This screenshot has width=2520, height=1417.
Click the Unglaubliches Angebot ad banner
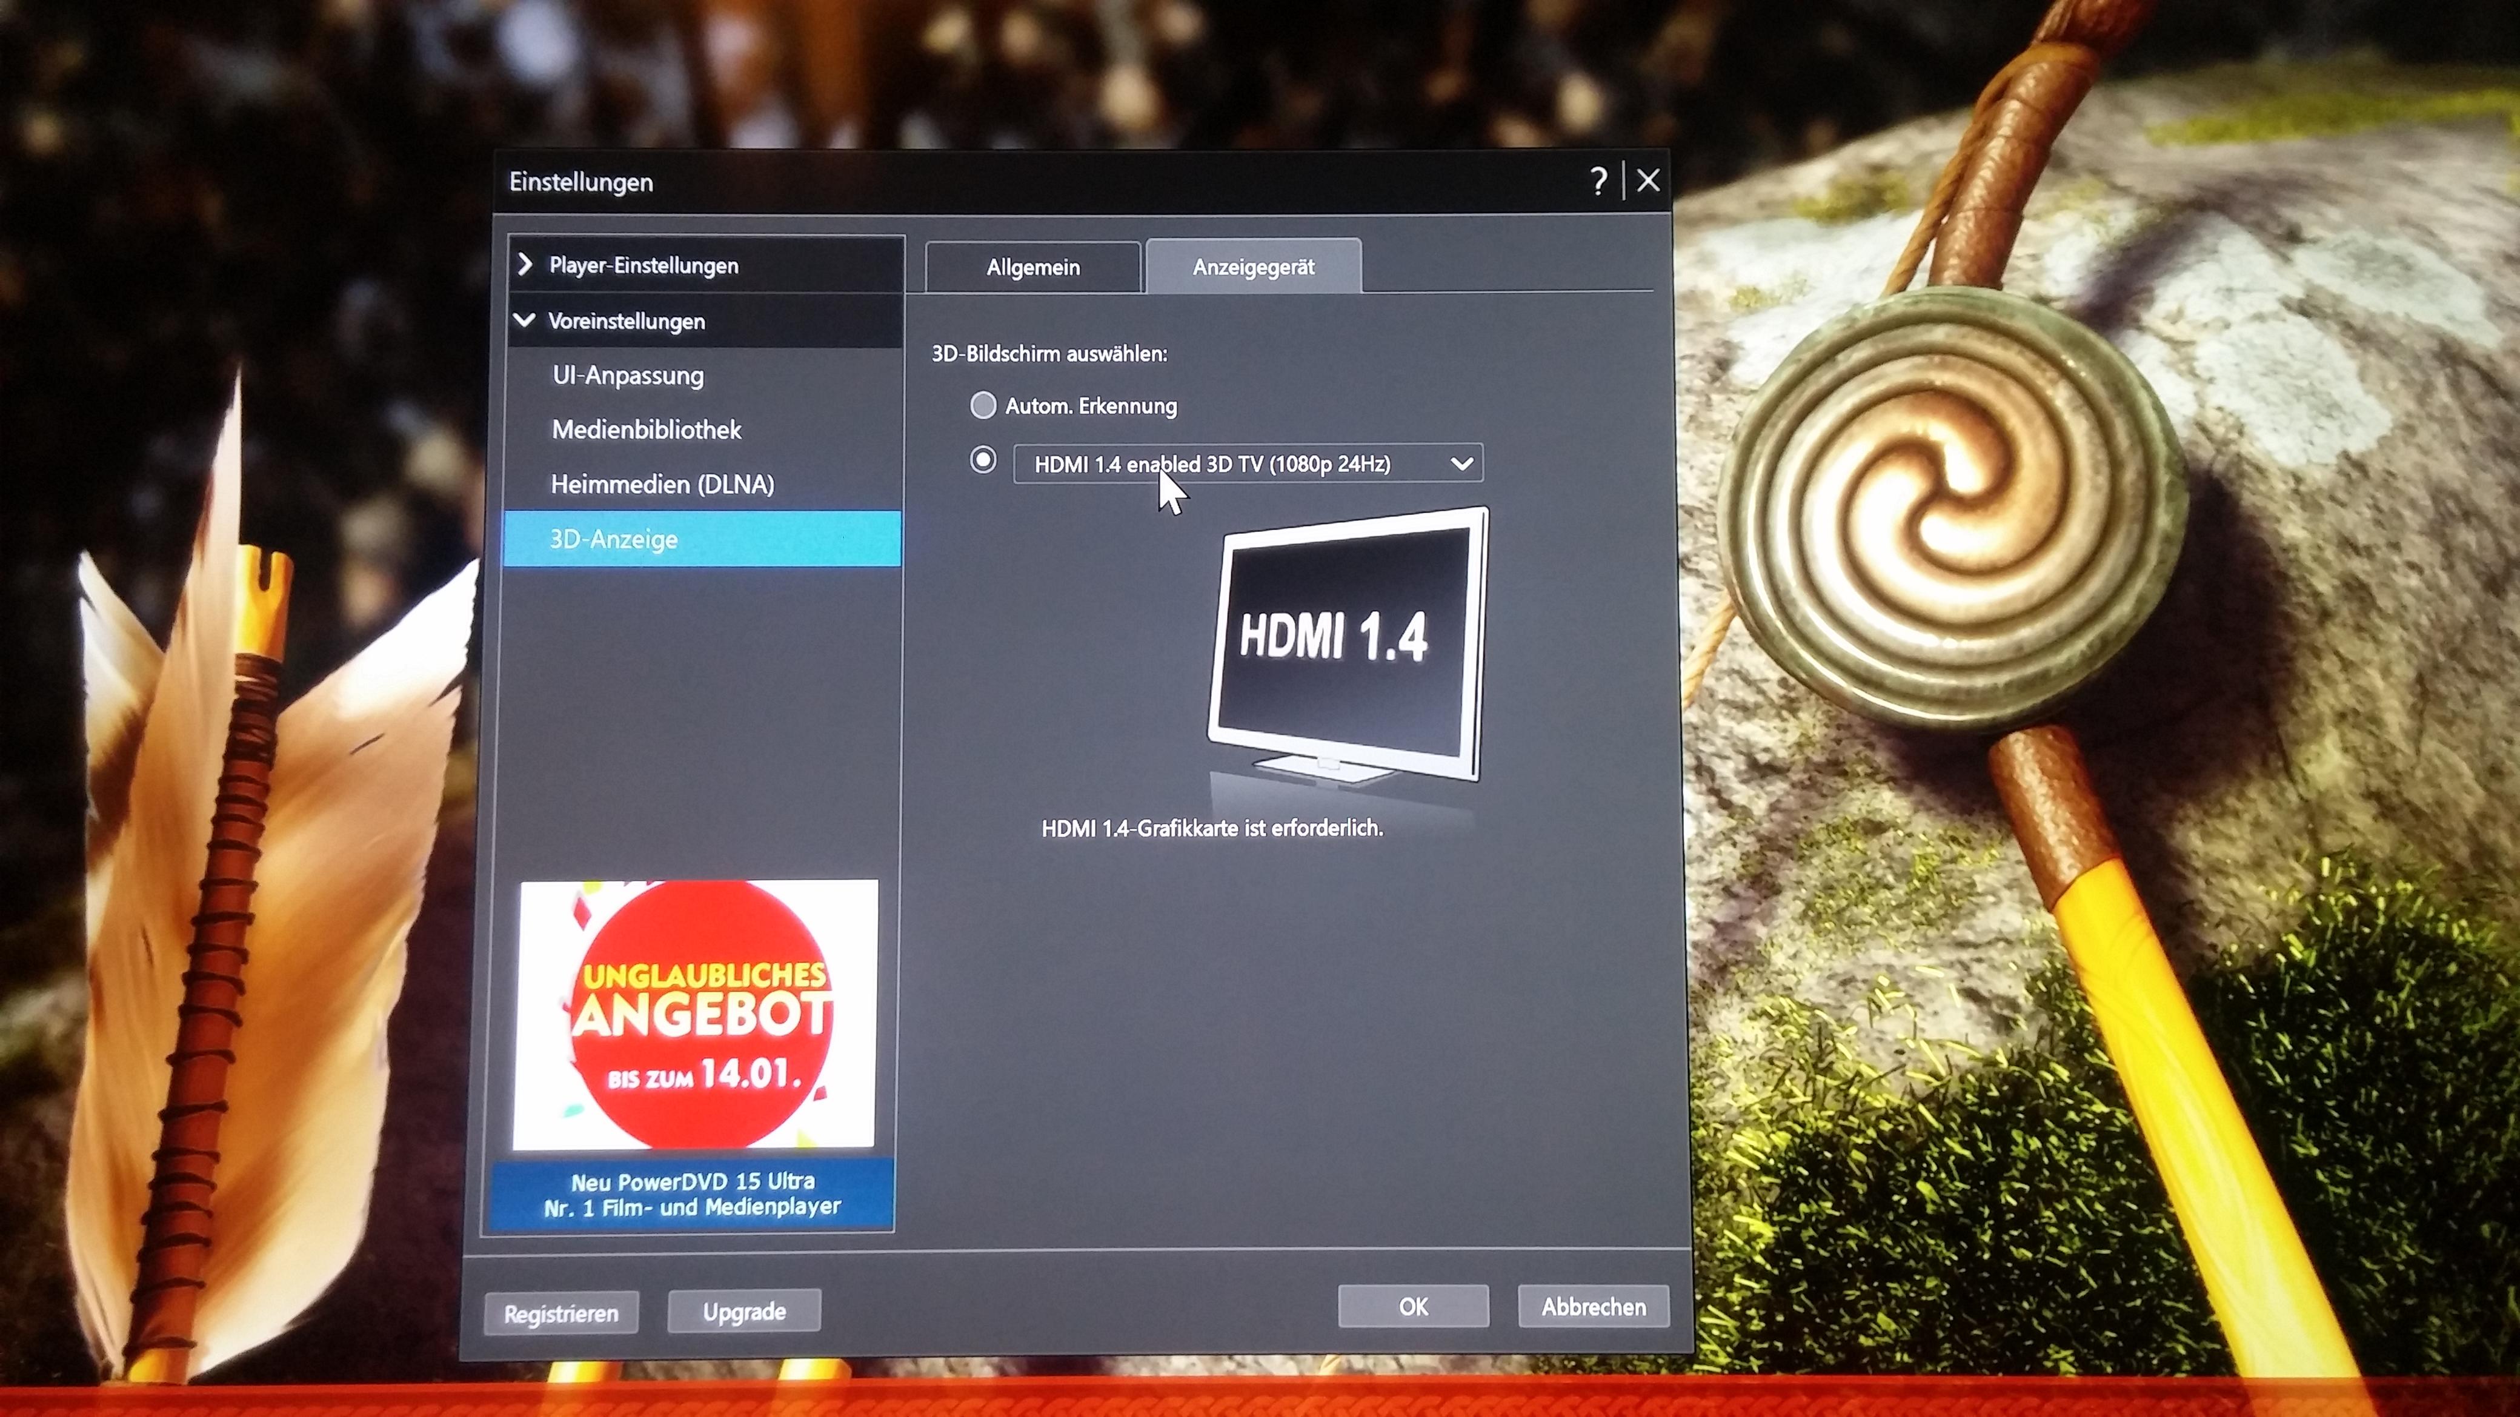(697, 1014)
